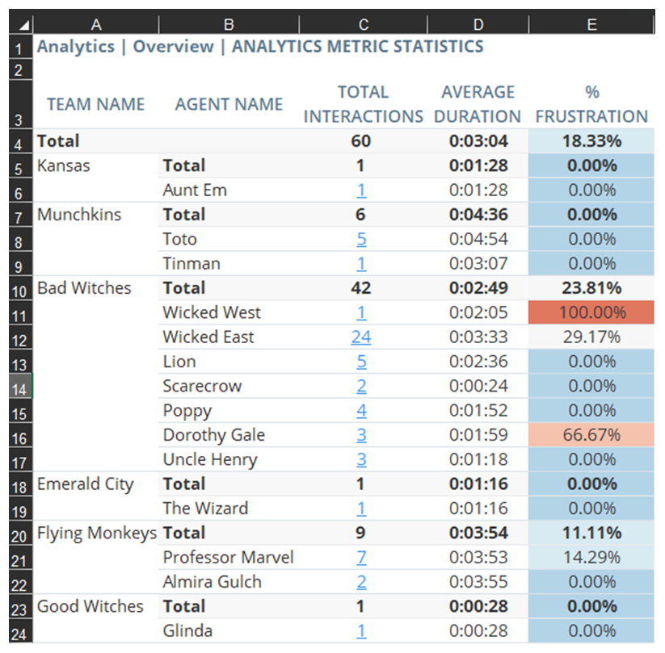Select the Bad Witches team cell
The height and width of the screenshot is (653, 665).
coord(96,288)
